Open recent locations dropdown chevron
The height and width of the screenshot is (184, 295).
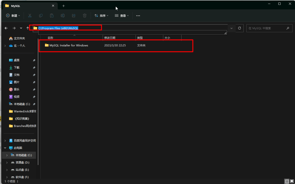pos(21,28)
